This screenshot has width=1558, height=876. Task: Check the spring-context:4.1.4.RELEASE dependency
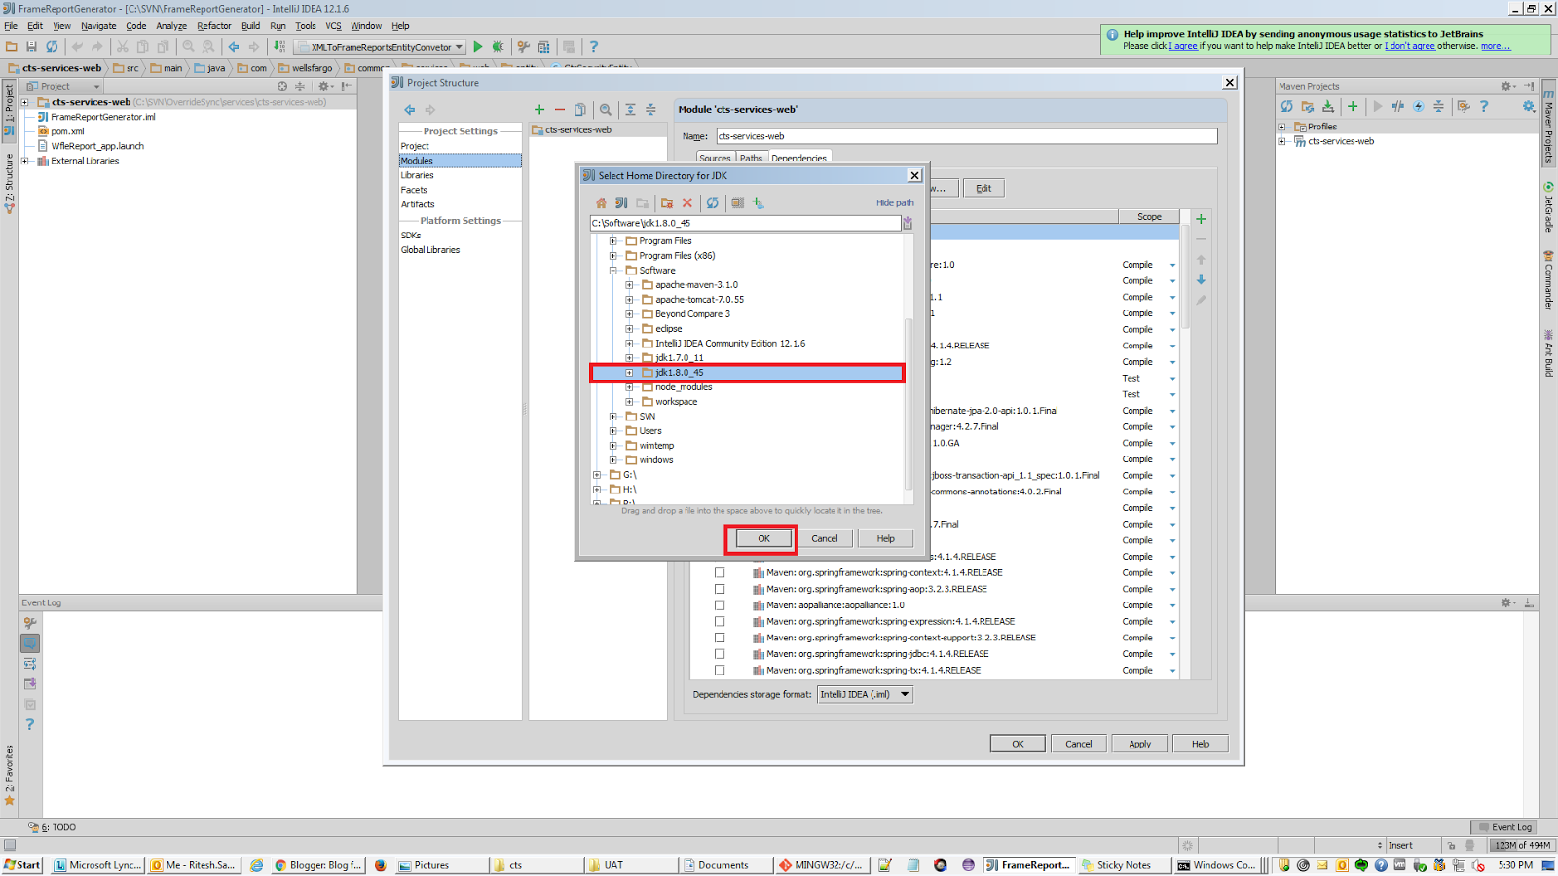pyautogui.click(x=721, y=572)
